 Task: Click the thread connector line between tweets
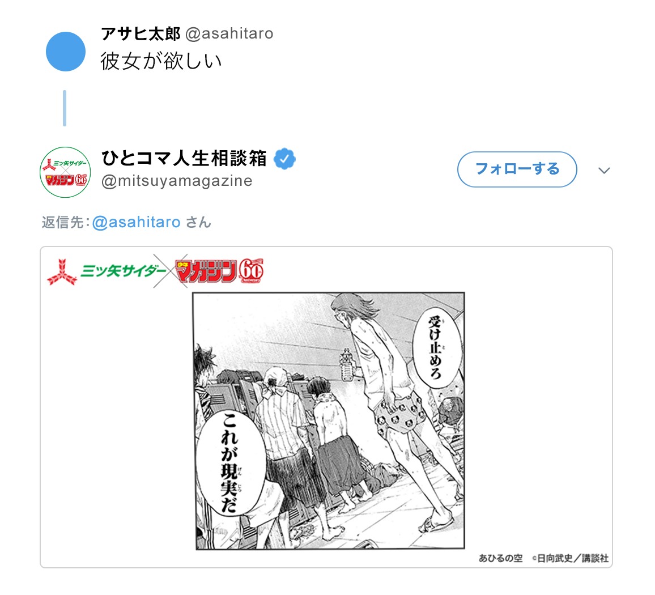click(x=65, y=108)
